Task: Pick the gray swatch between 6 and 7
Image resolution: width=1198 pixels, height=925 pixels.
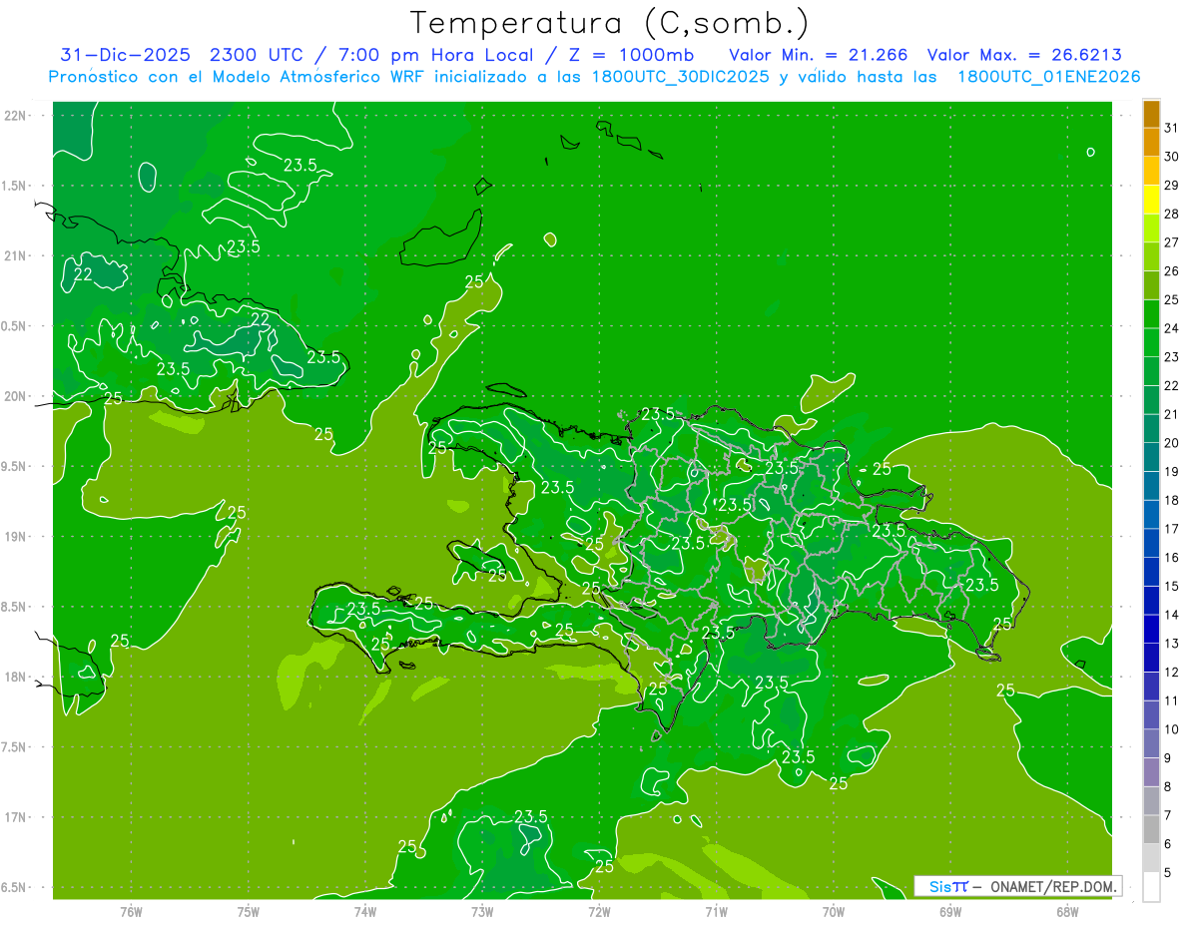Action: [1151, 830]
